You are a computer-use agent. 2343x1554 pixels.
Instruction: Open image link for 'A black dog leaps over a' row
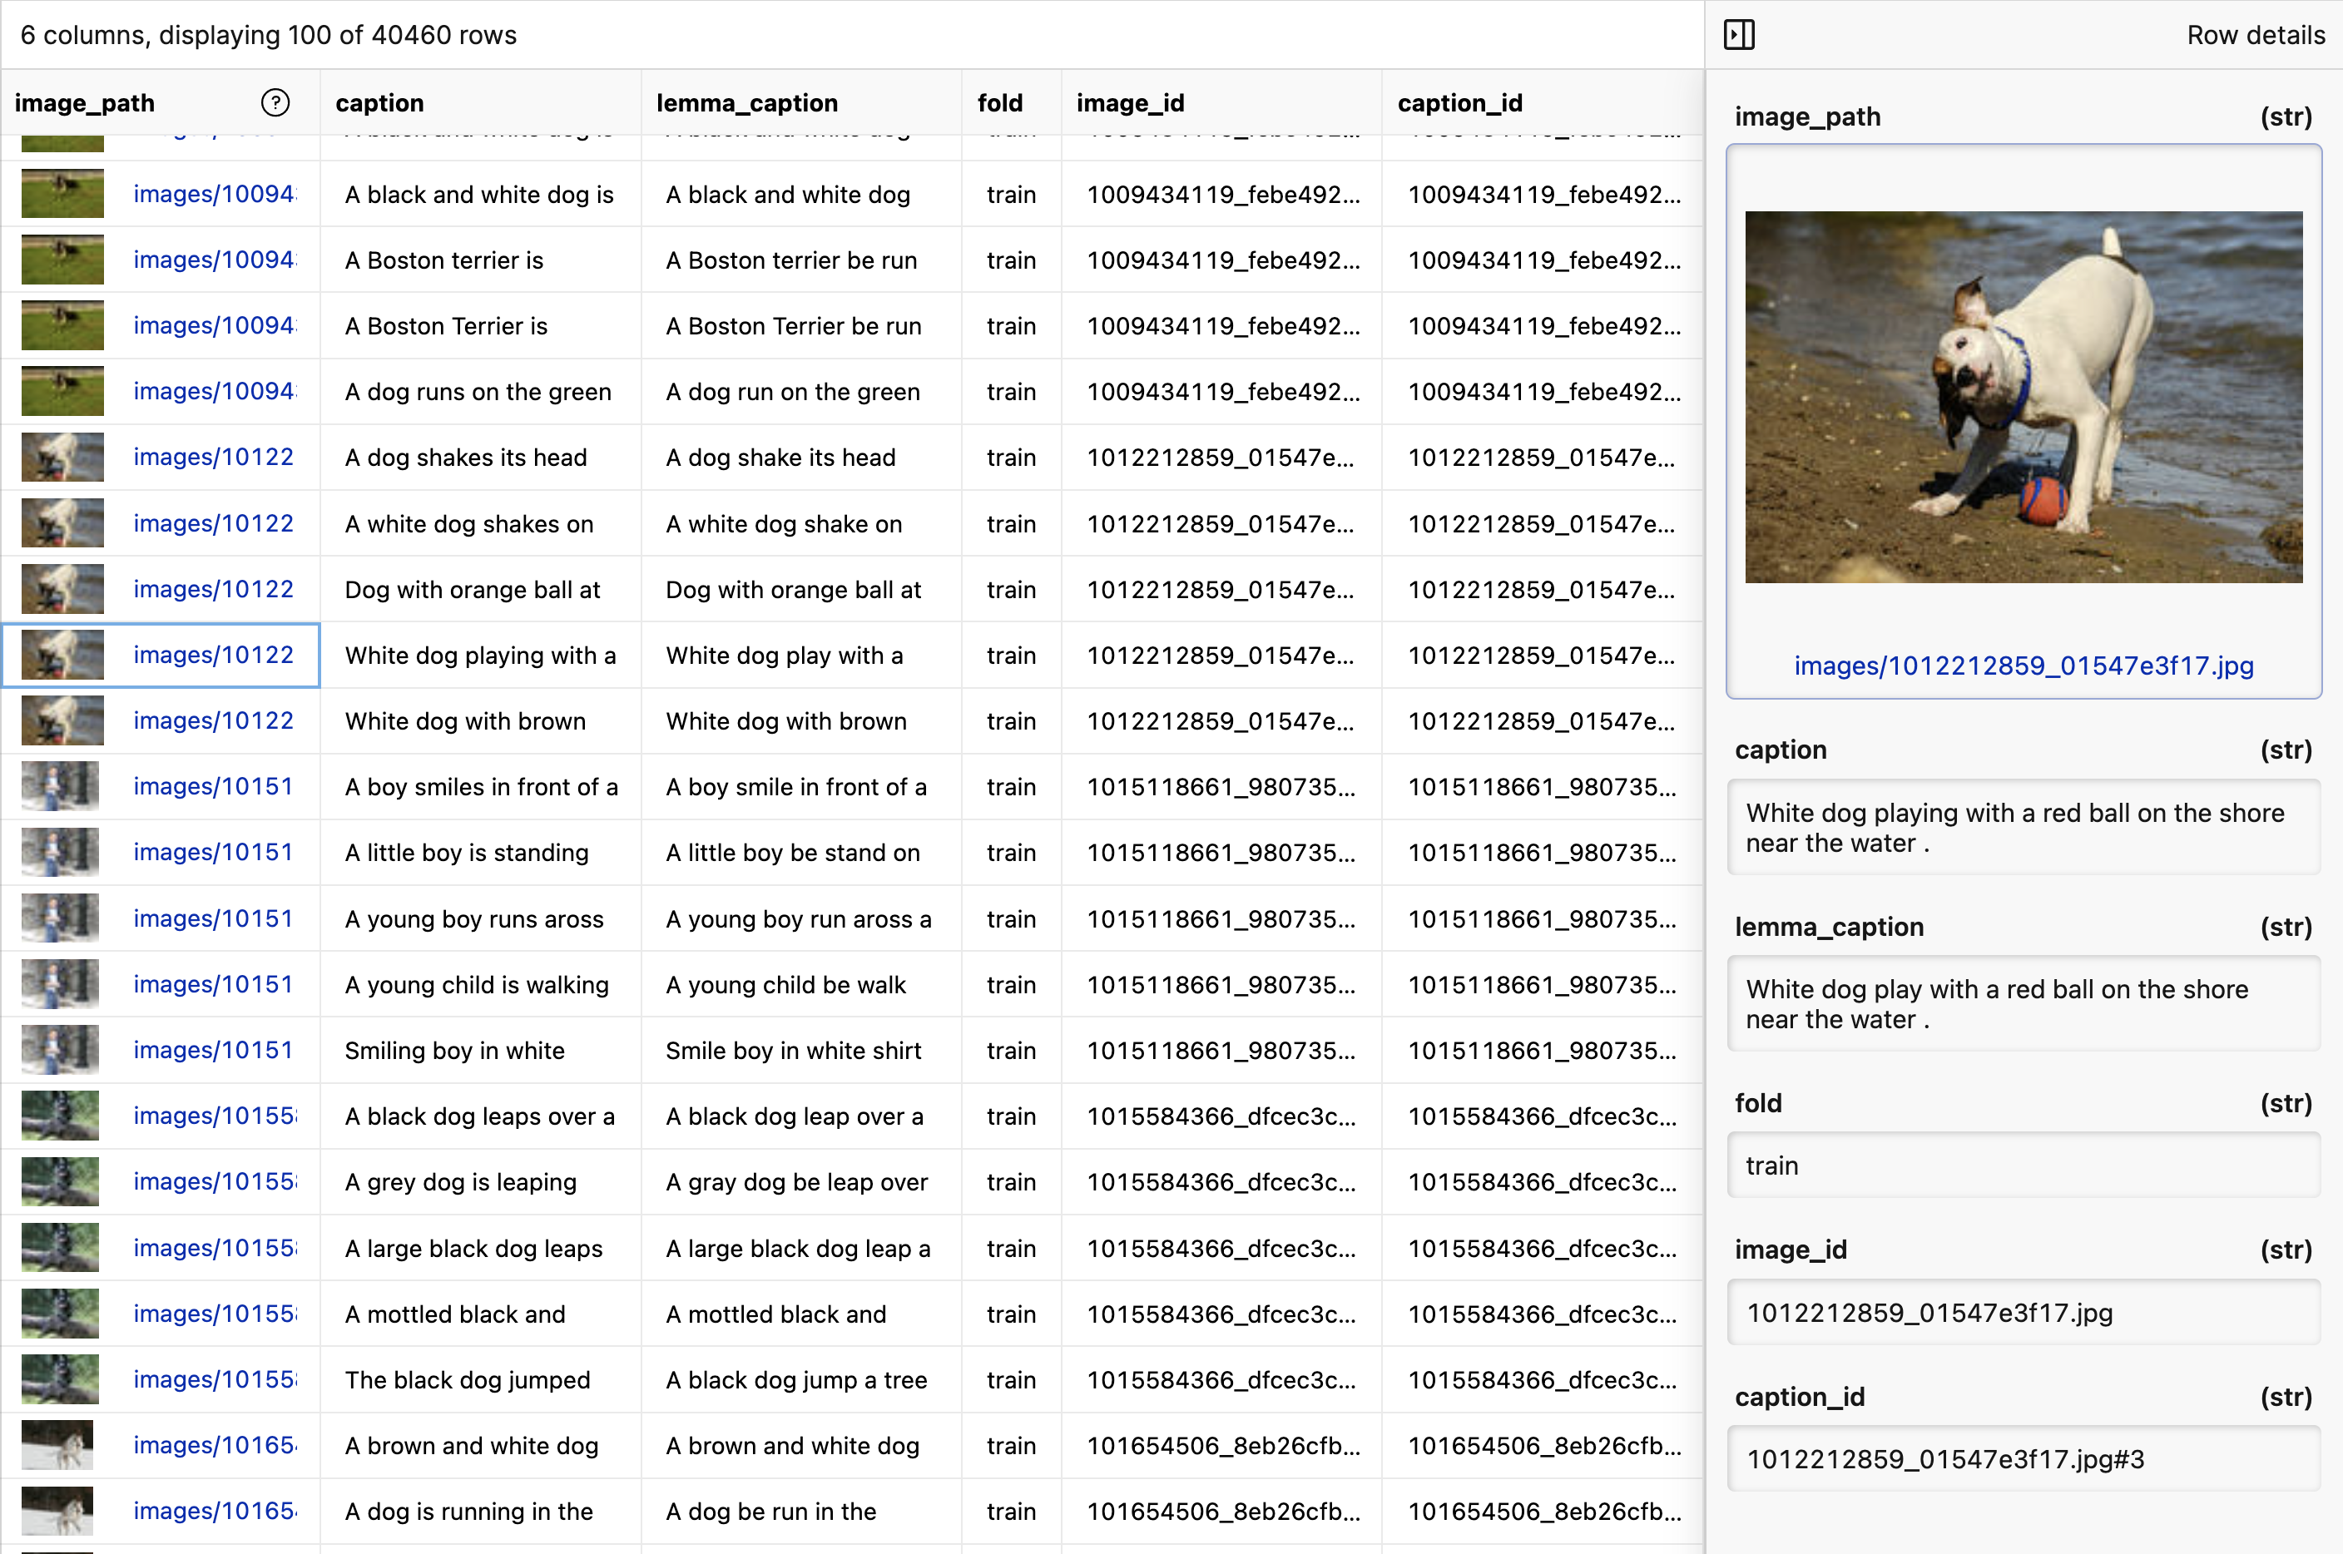click(213, 1116)
